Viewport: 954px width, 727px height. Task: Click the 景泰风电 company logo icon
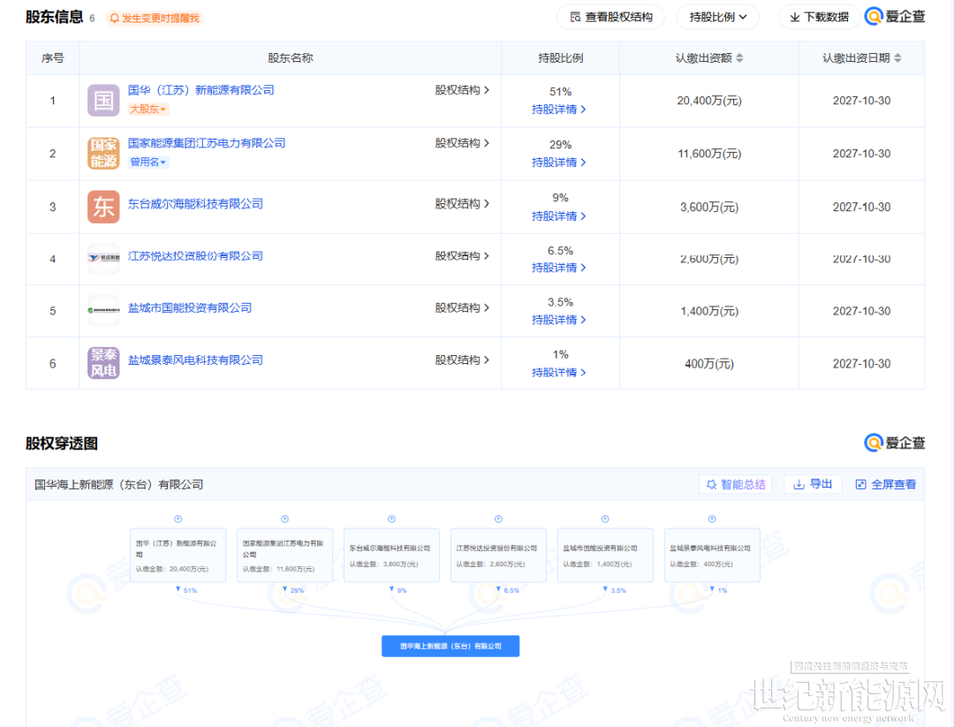point(103,363)
